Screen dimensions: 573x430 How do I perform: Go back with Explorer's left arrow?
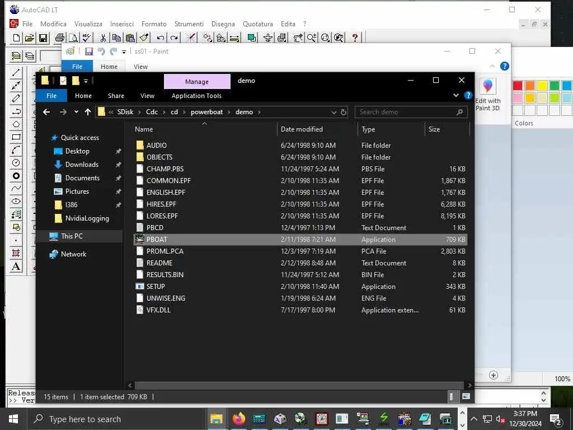click(x=46, y=112)
